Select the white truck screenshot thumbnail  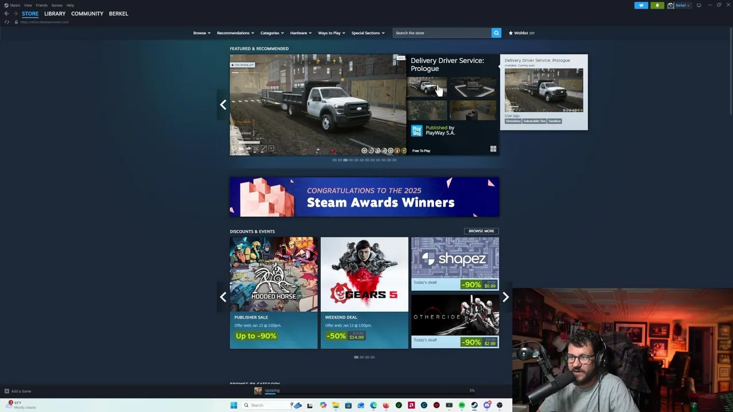coord(427,87)
